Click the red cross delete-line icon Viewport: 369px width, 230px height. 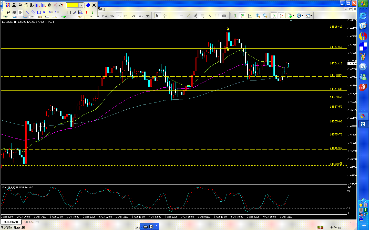55,5
